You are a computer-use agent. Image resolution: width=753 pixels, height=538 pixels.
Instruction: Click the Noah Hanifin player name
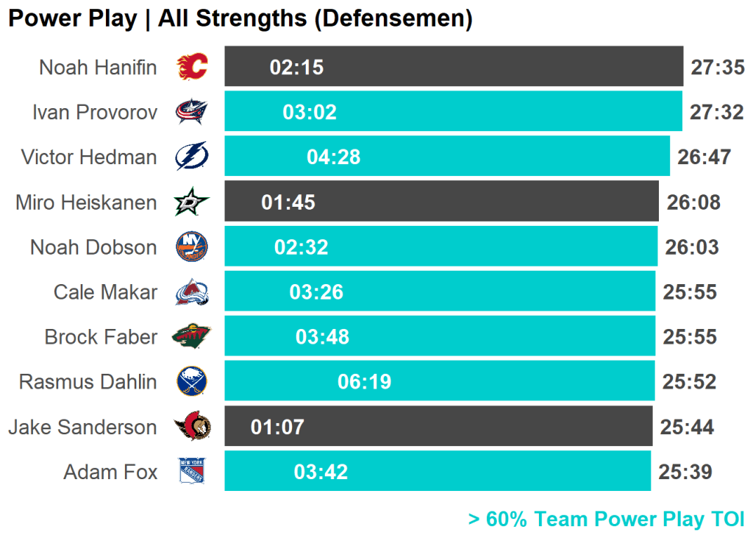98,68
